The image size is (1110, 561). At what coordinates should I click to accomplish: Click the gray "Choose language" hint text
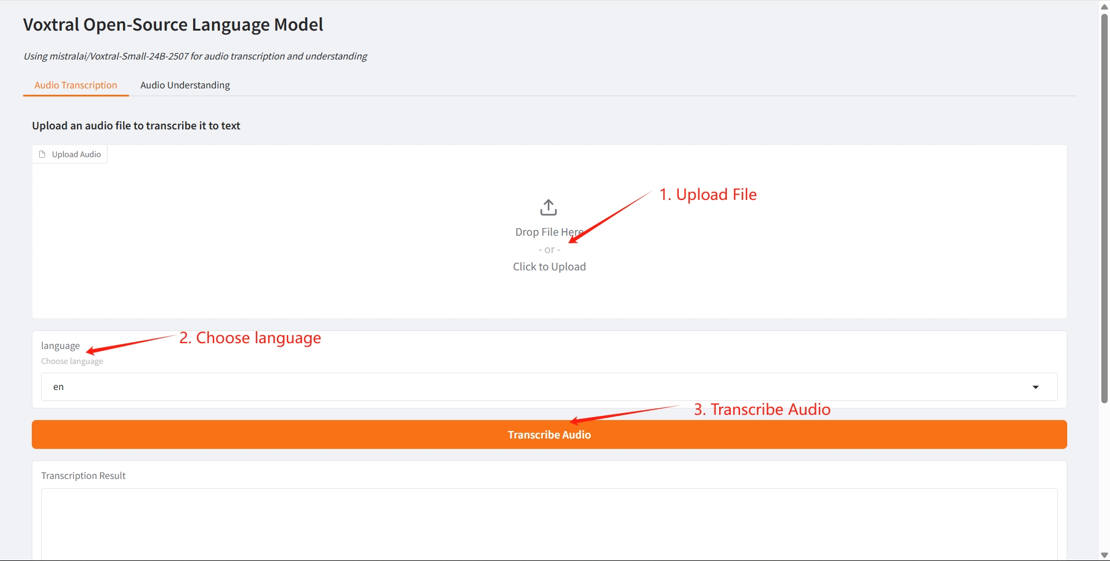tap(72, 361)
